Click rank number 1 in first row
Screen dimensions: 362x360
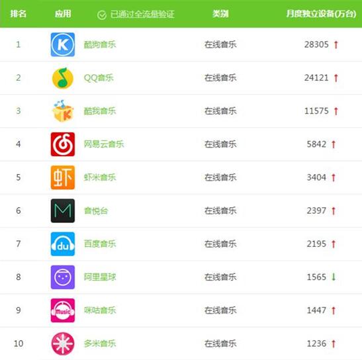19,44
